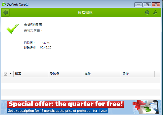Viewport: 163px width, 115px height.
Task: Click the green checkmark status icon
Action: click(x=12, y=28)
